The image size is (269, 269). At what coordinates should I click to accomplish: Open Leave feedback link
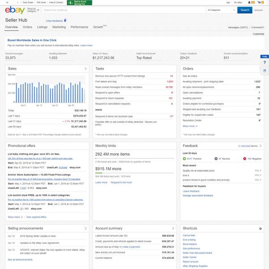tap(191, 191)
